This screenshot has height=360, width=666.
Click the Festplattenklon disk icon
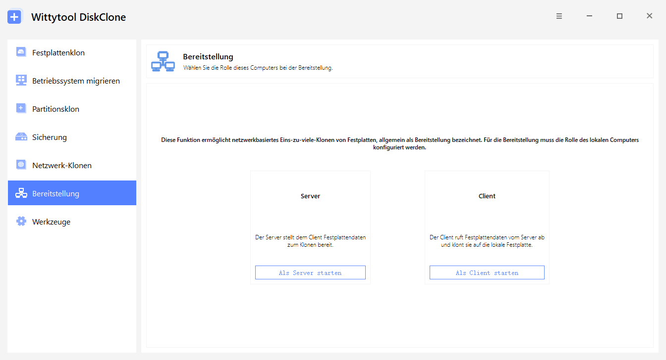point(21,52)
